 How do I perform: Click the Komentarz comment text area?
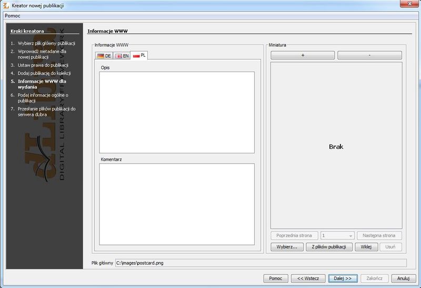point(176,204)
